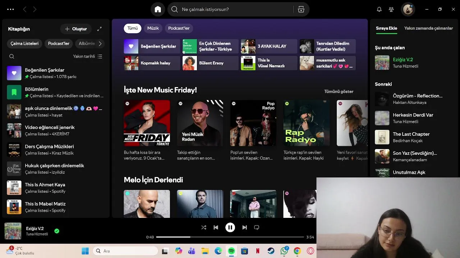The height and width of the screenshot is (258, 460).
Task: Open New Music Friday Türkiye cover
Action: (147, 123)
